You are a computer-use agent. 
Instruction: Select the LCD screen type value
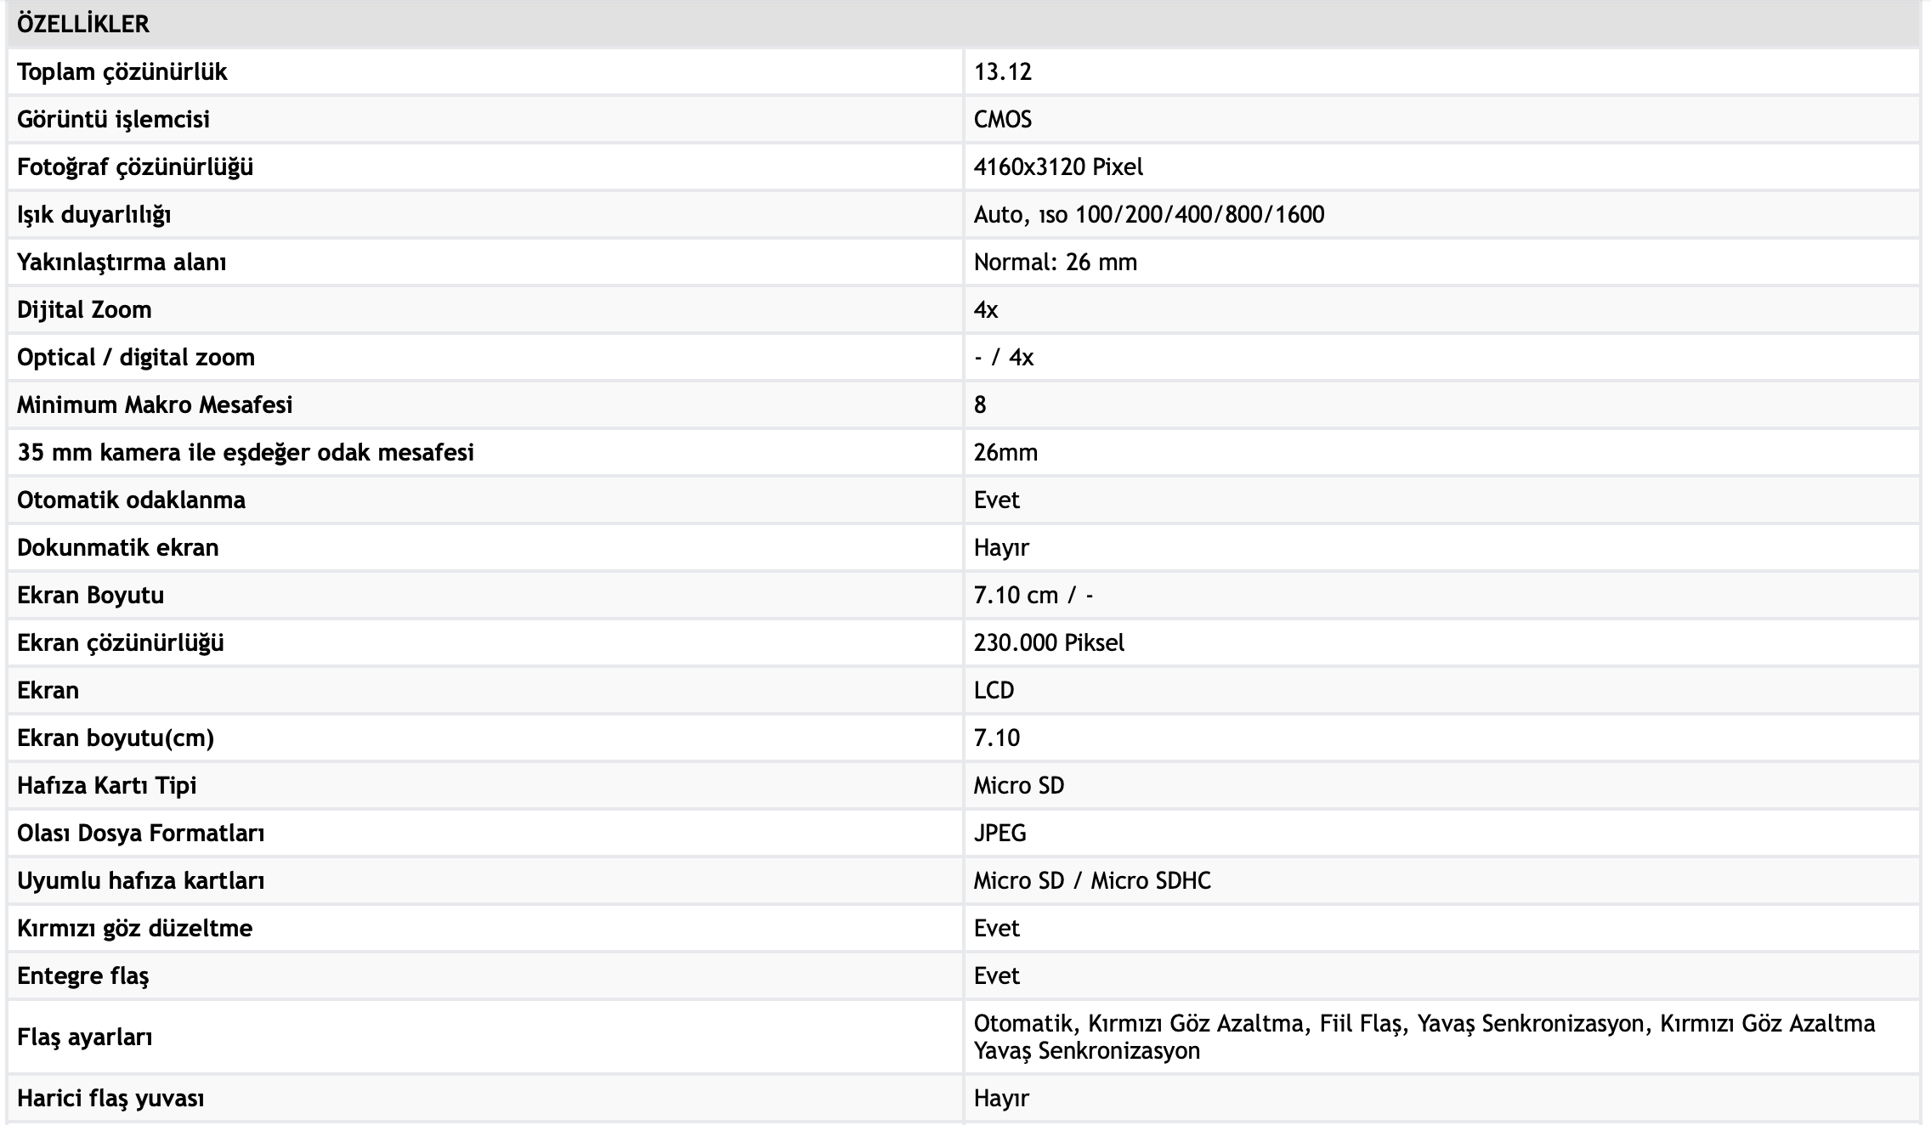pyautogui.click(x=994, y=691)
